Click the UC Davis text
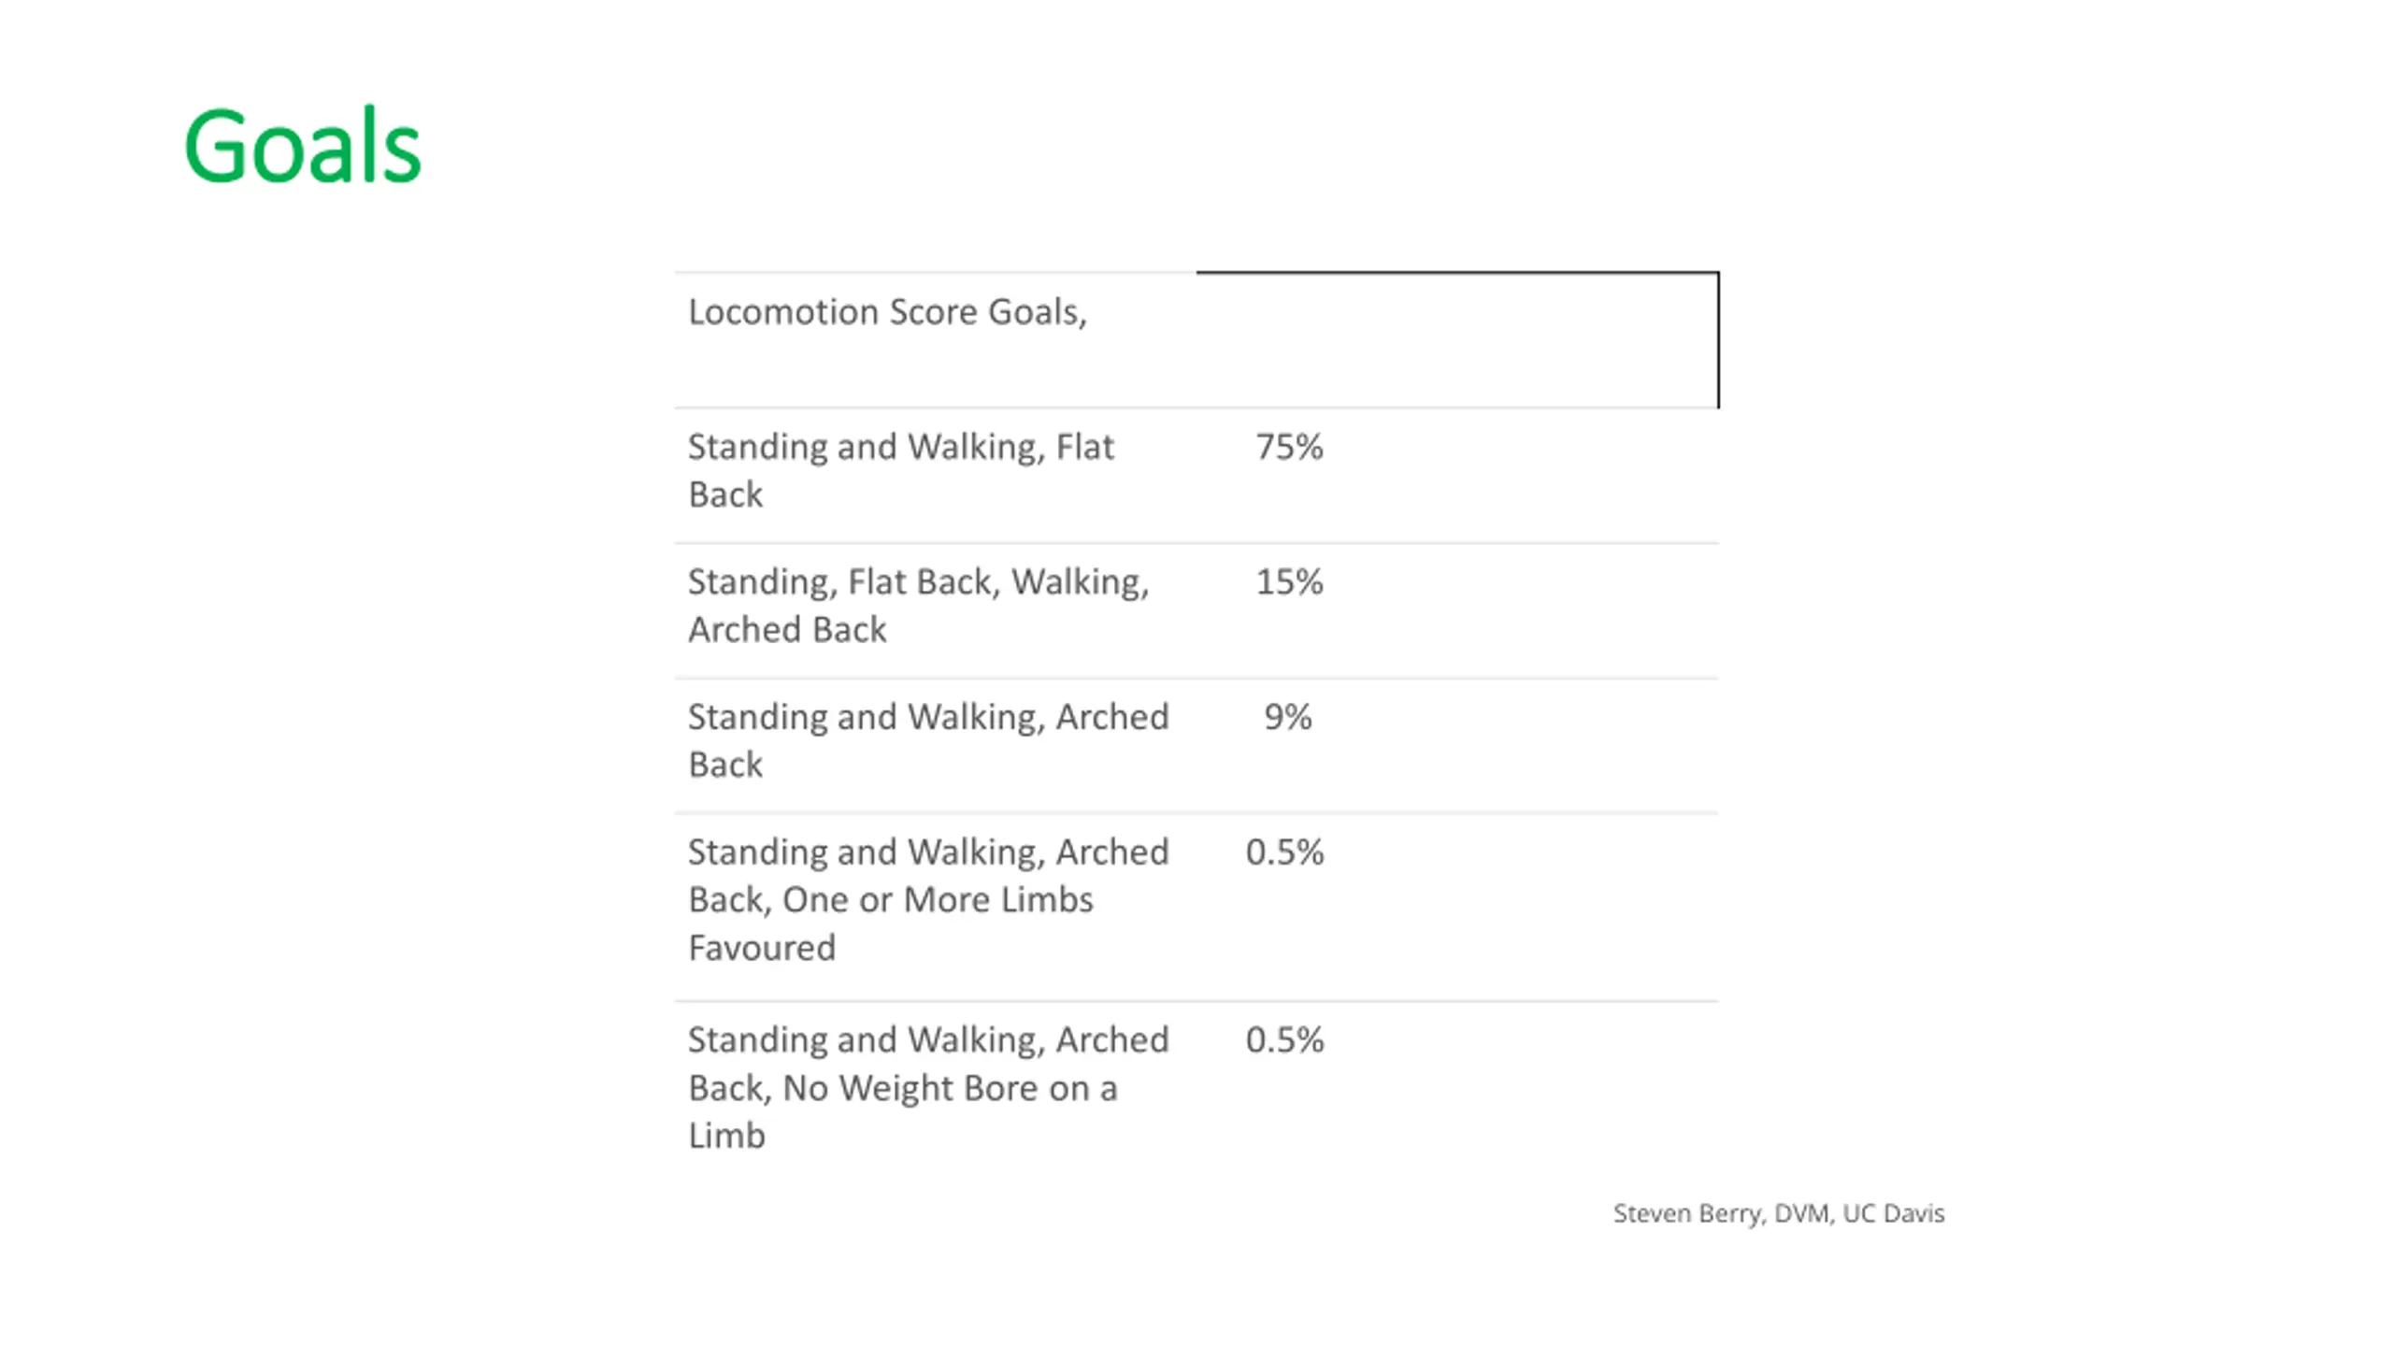The height and width of the screenshot is (1346, 2393). [x=1894, y=1213]
